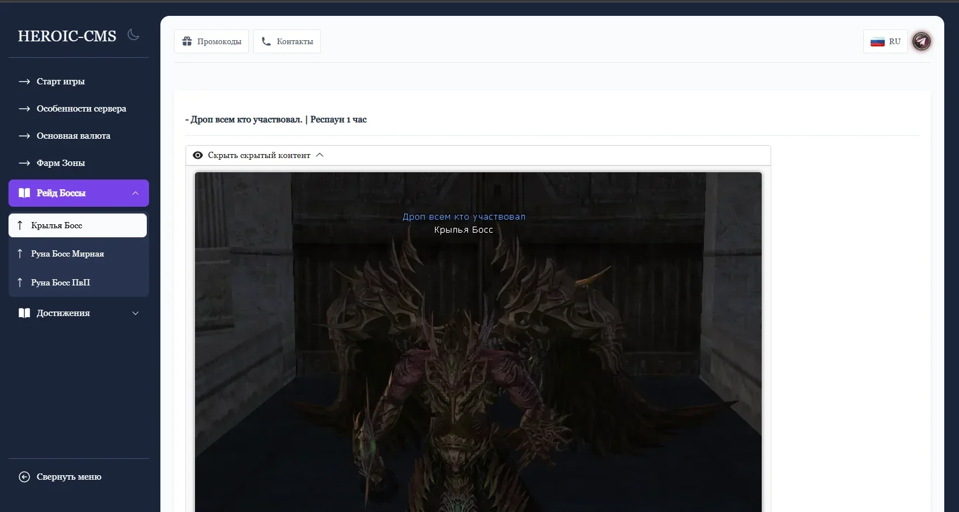Click the book icon beside Достижения
Image resolution: width=959 pixels, height=512 pixels.
[24, 313]
